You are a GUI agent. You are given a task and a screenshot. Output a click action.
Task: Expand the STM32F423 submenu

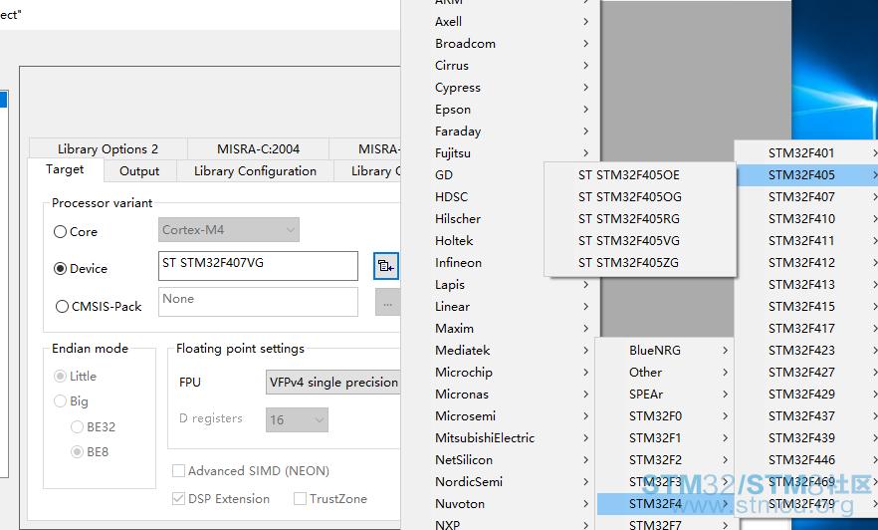[x=807, y=350]
